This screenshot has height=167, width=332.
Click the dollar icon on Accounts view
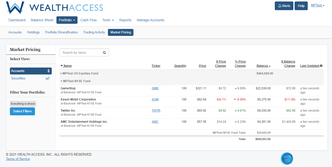point(49,71)
